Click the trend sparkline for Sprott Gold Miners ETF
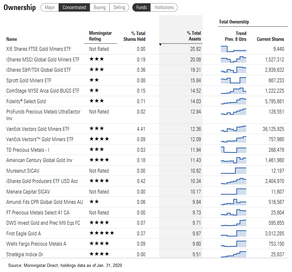292x272 pixels. click(x=233, y=80)
